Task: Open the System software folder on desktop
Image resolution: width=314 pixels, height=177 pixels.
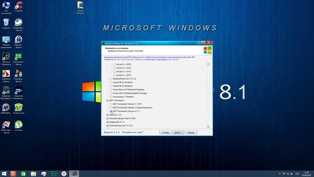Action: pos(80,8)
